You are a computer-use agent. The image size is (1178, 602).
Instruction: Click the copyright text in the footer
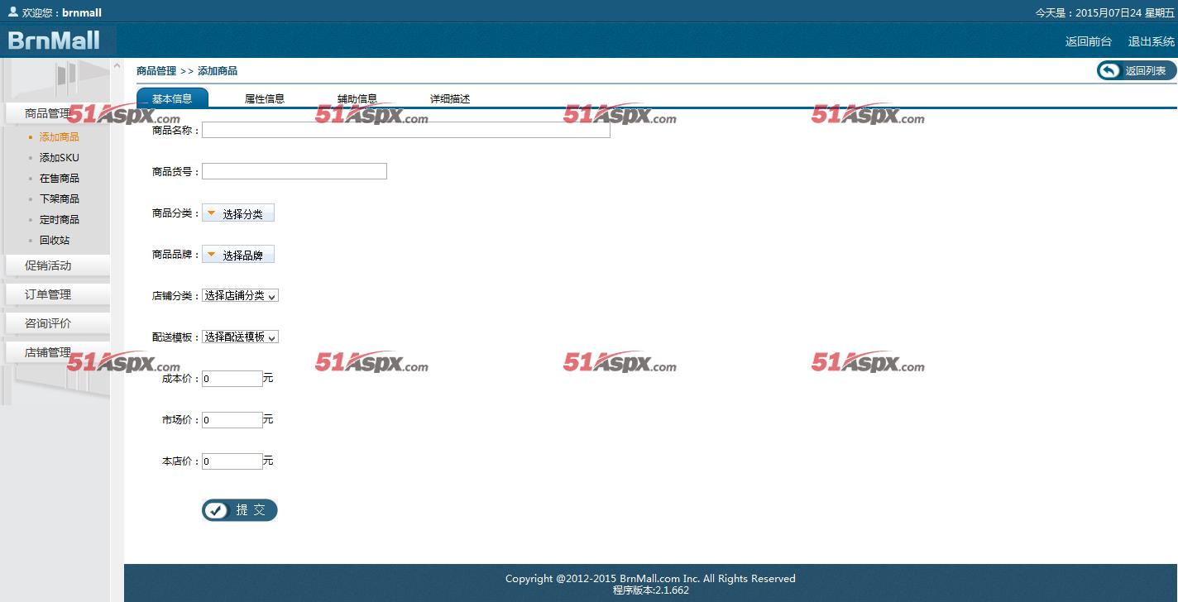pos(650,579)
